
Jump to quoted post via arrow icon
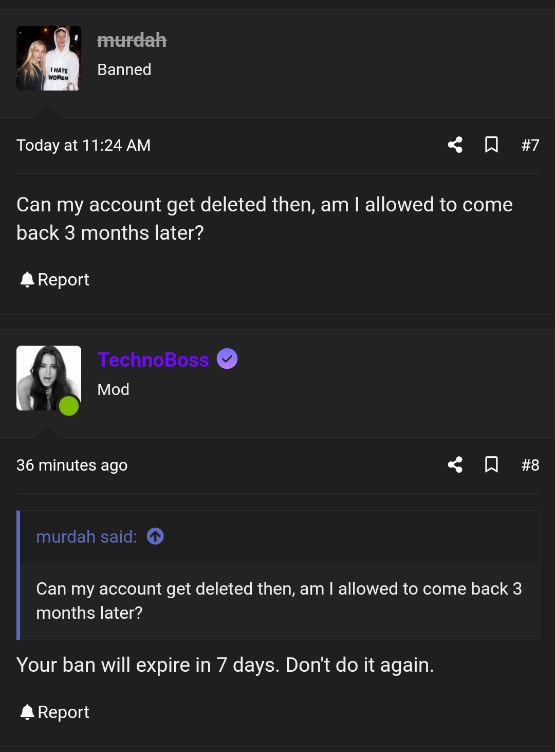coord(155,536)
